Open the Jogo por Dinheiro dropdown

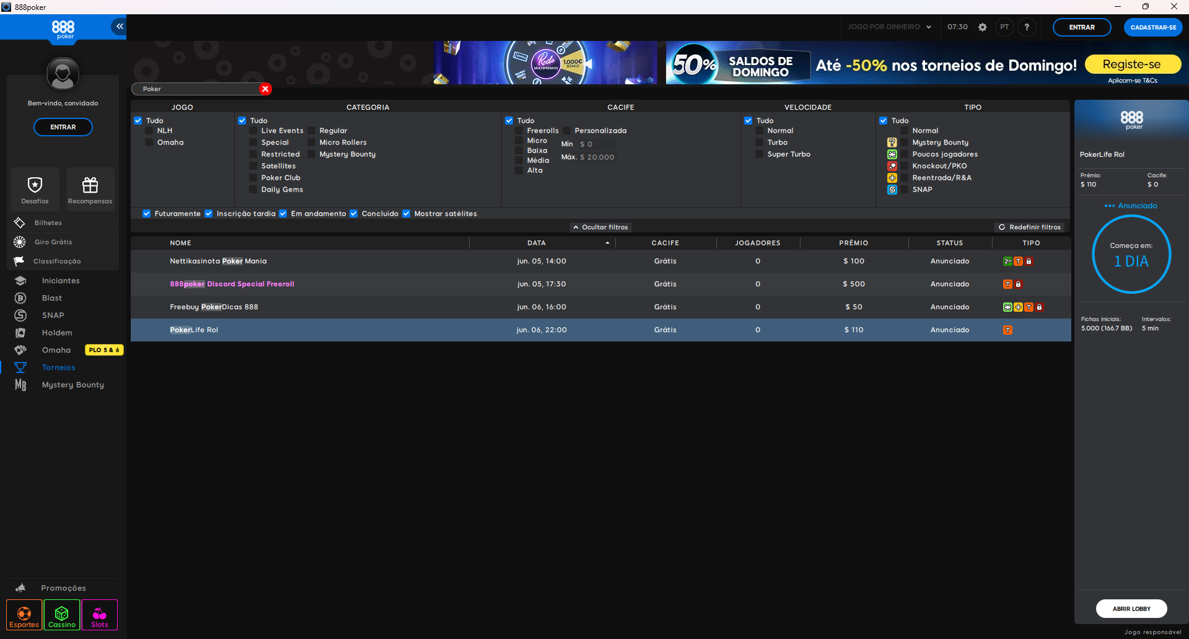[889, 27]
